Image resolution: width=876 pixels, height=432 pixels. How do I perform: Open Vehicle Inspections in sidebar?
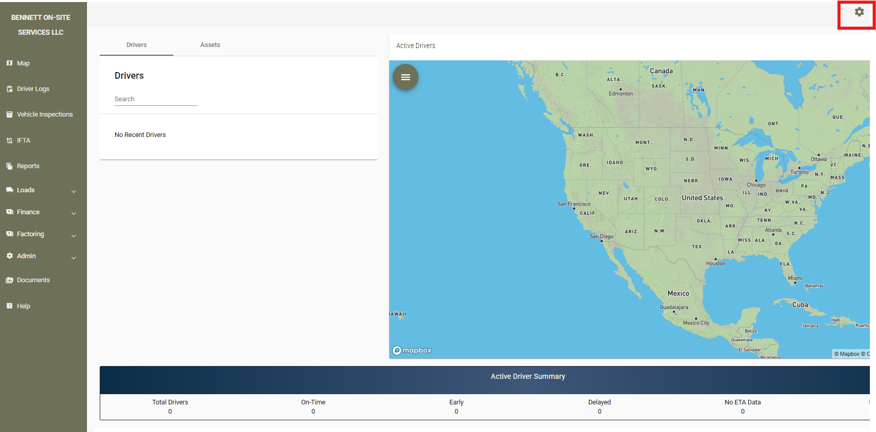pos(44,115)
